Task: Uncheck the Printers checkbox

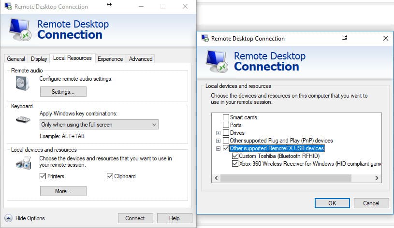Action: click(43, 176)
